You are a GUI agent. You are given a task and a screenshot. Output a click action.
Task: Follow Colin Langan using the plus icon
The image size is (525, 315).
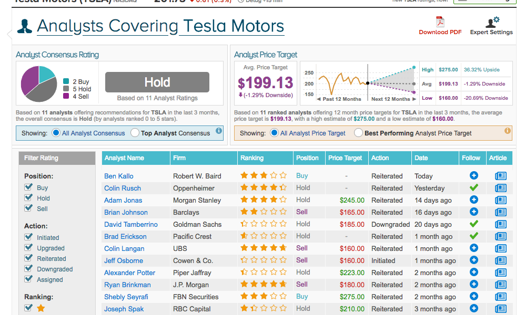[474, 248]
